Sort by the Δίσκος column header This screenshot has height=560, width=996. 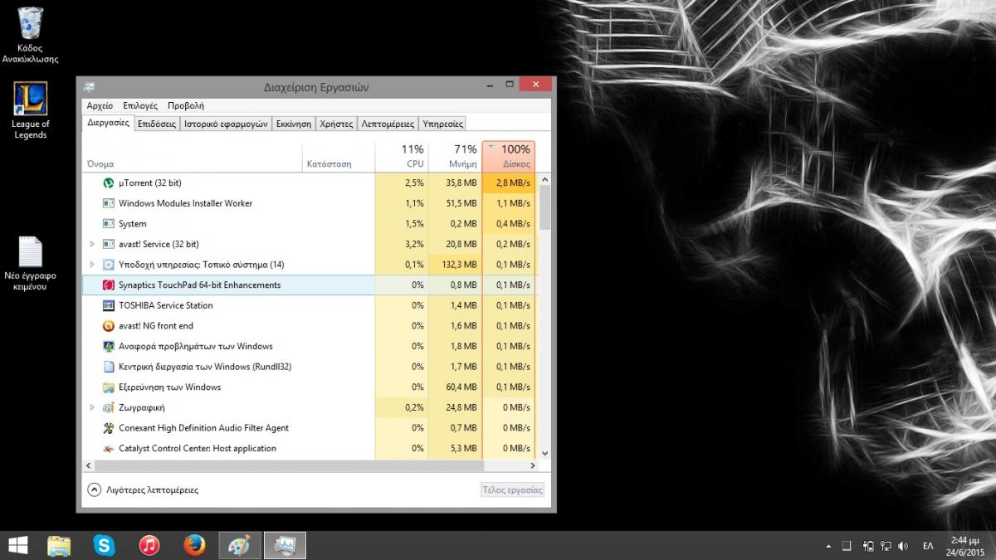(508, 156)
